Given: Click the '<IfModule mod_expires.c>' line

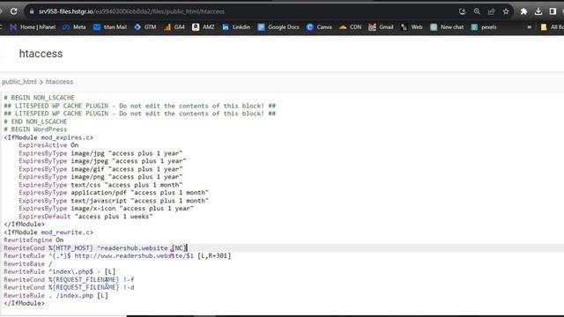Looking at the screenshot, I should pos(48,137).
